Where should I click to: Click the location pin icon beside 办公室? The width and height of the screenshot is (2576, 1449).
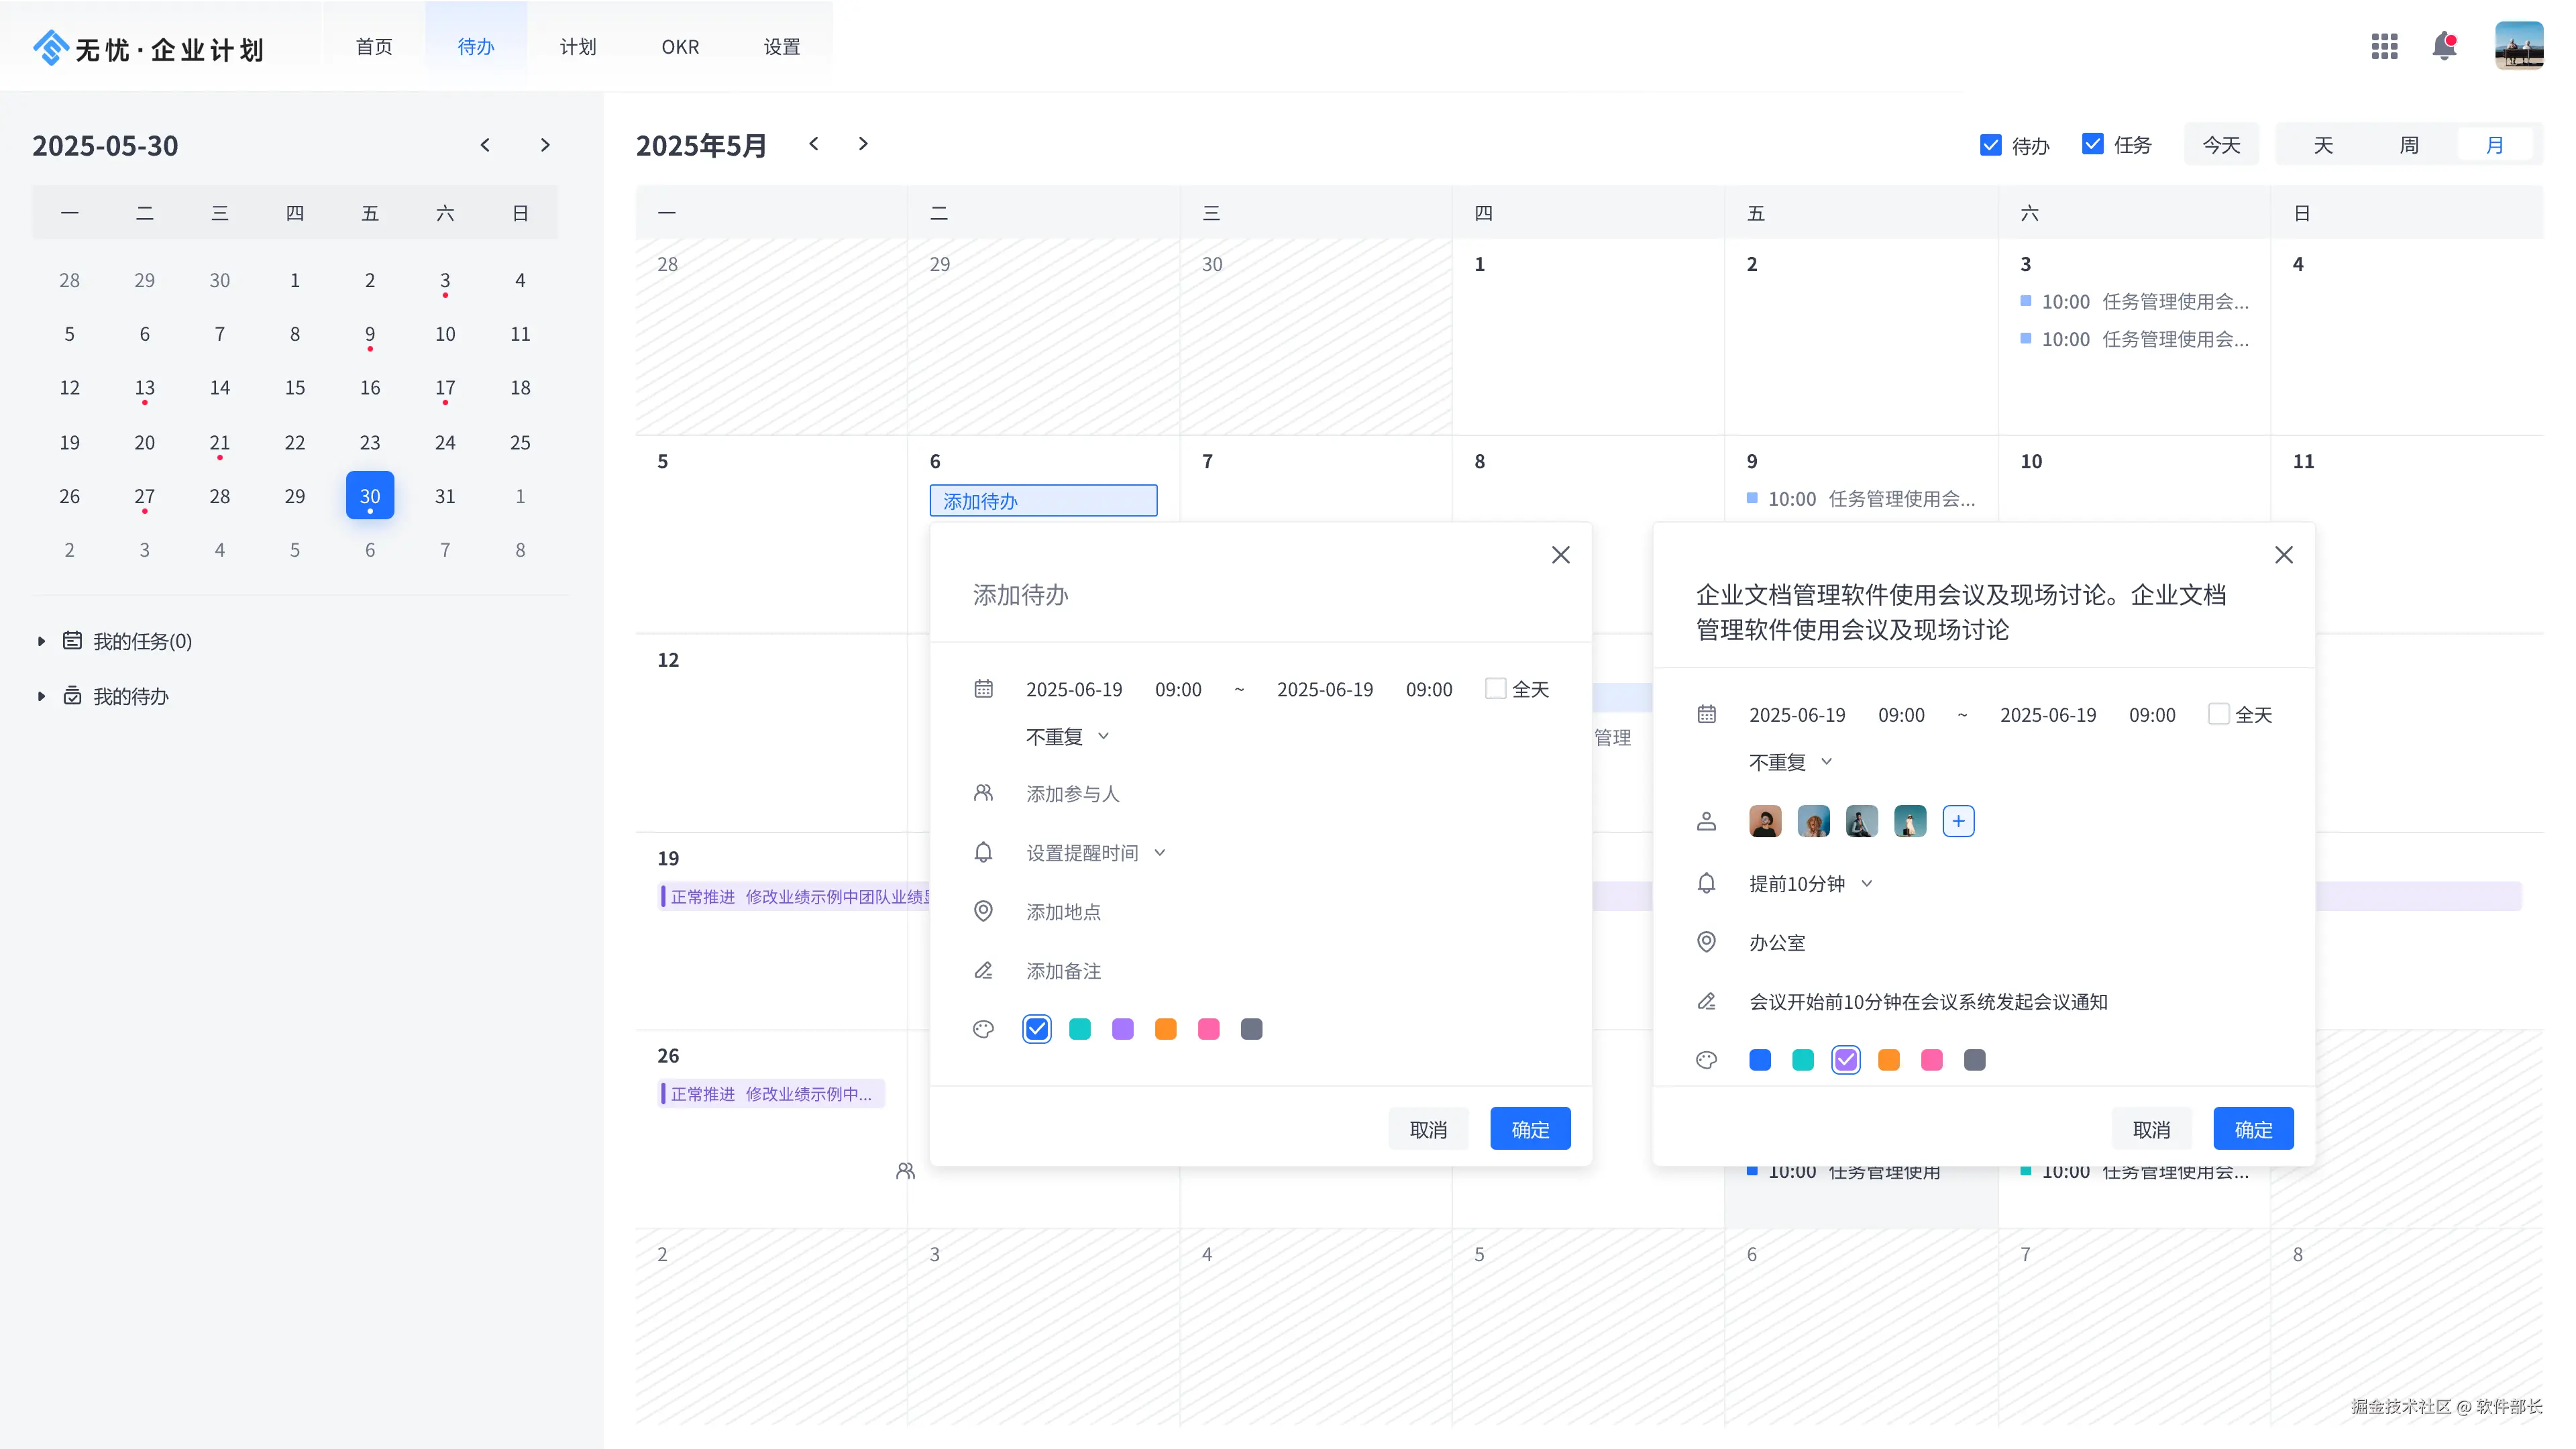1706,942
